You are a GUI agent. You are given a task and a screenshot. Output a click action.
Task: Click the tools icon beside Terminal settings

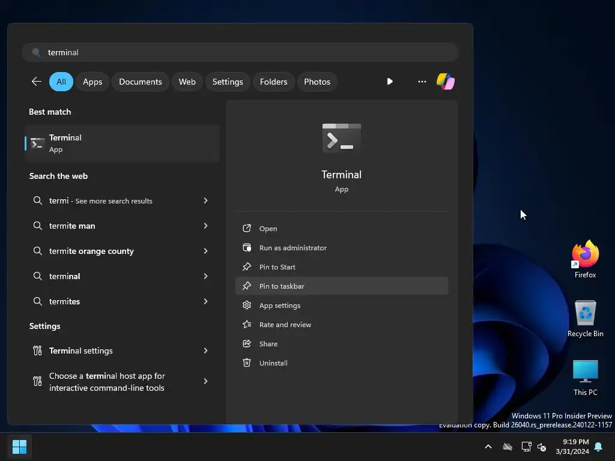click(37, 351)
